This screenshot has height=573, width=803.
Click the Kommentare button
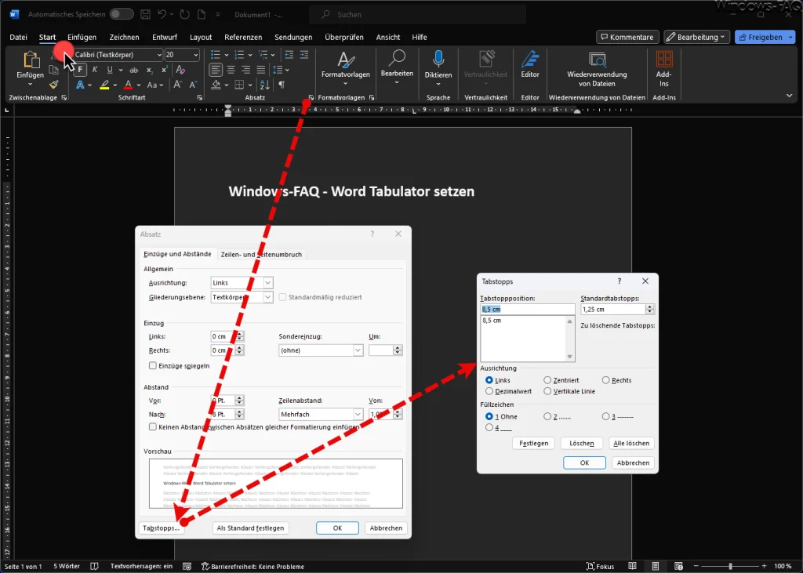pyautogui.click(x=627, y=37)
